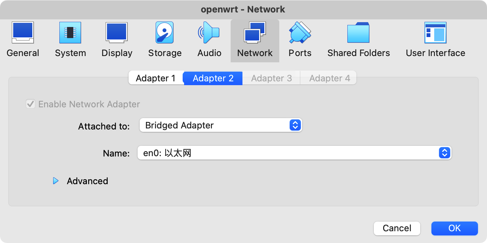This screenshot has height=243, width=487.
Task: Open the Audio speaker icon
Action: click(209, 33)
